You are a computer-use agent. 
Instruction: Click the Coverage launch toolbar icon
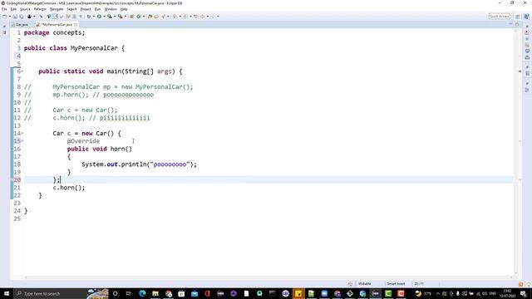pyautogui.click(x=110, y=17)
